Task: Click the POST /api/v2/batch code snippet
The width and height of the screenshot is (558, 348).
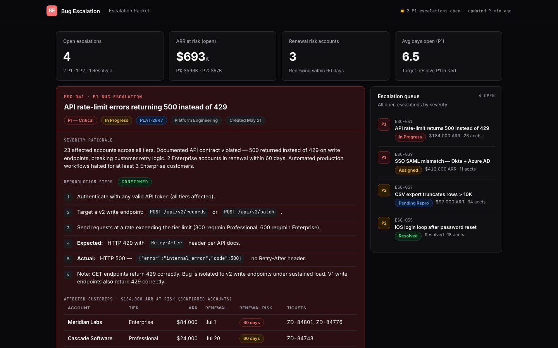Action: (249, 212)
